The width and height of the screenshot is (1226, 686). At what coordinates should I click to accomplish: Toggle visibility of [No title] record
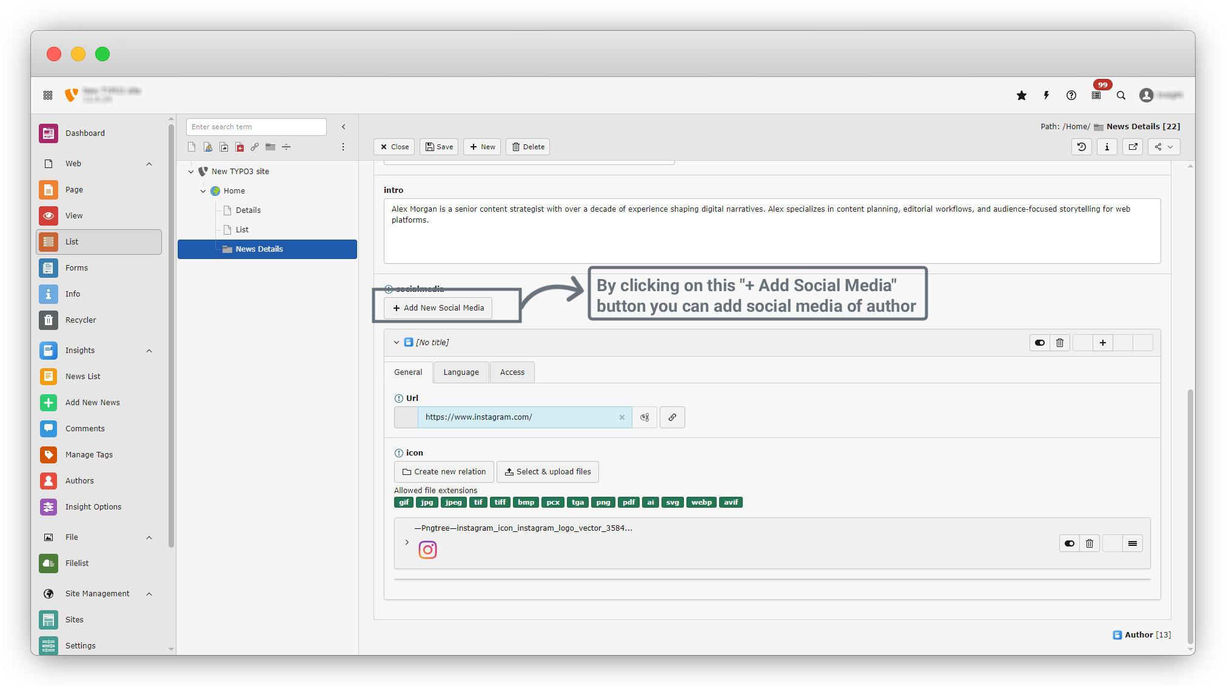click(x=1040, y=343)
